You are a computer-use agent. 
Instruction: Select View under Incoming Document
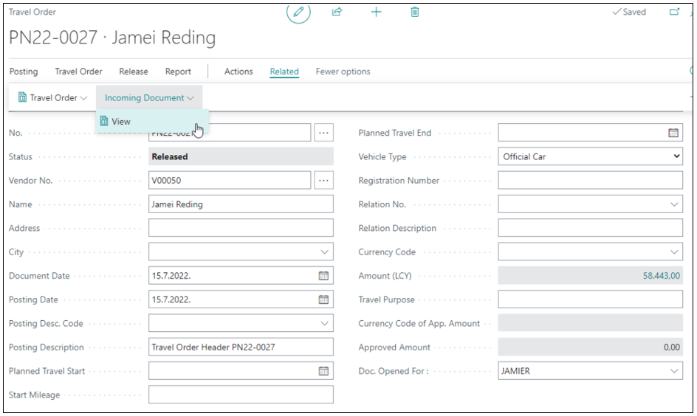[152, 121]
